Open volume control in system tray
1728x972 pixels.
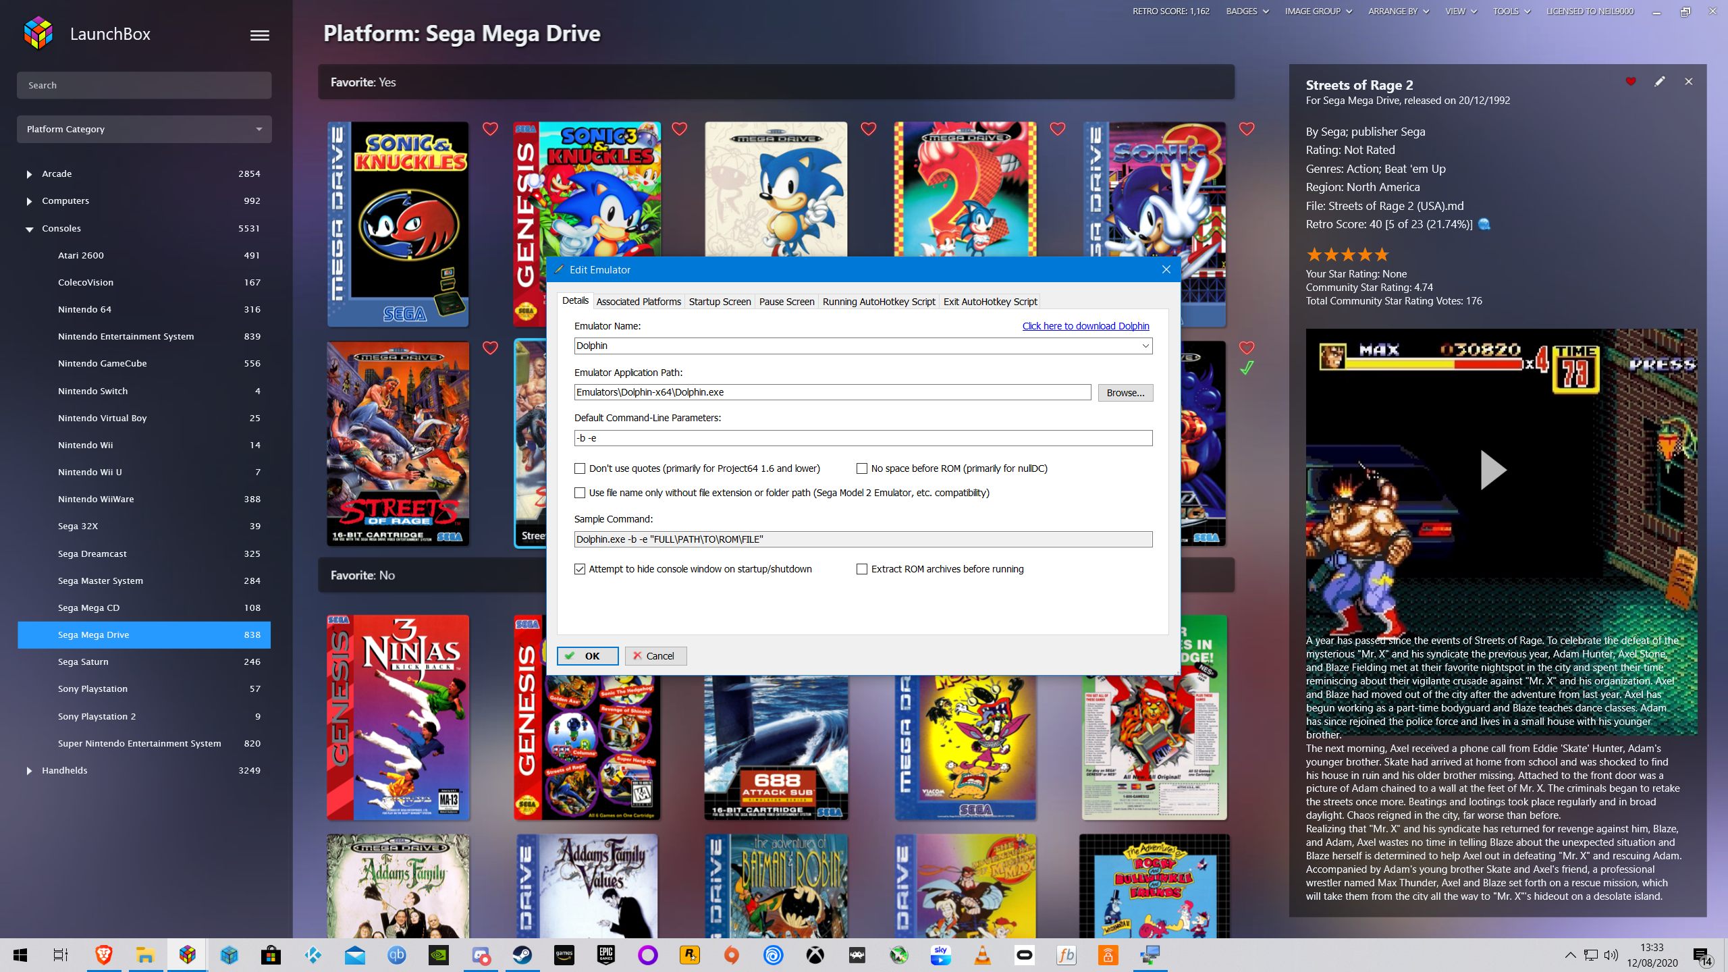pos(1611,954)
